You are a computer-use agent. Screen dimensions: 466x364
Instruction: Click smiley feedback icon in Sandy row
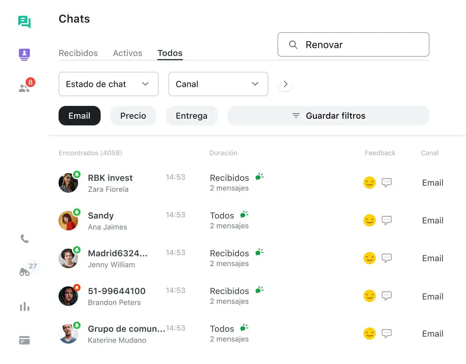[370, 220]
